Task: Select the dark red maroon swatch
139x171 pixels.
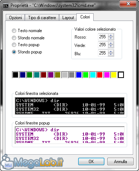Action: [x=44, y=75]
